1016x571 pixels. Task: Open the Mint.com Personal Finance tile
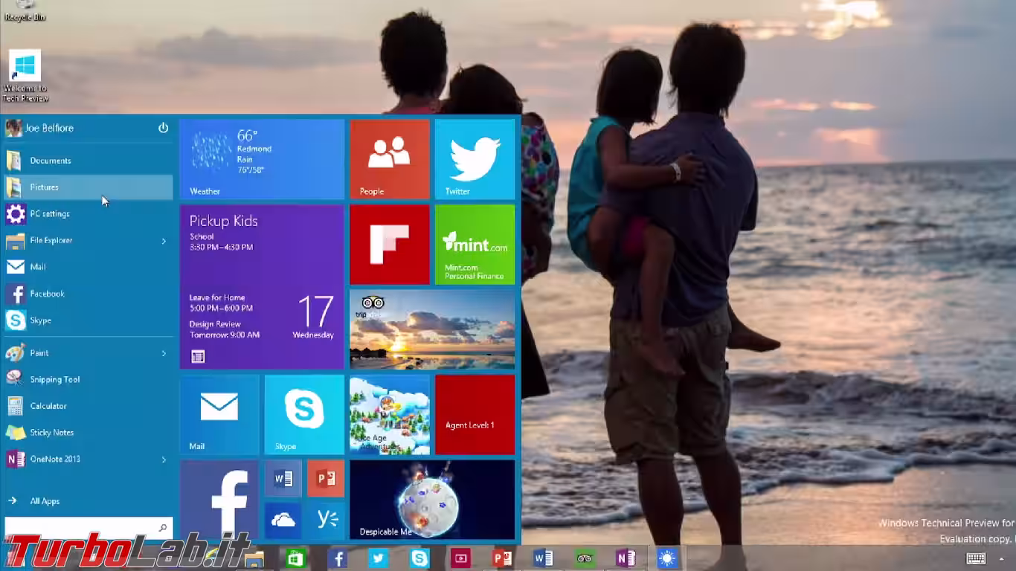click(x=475, y=245)
